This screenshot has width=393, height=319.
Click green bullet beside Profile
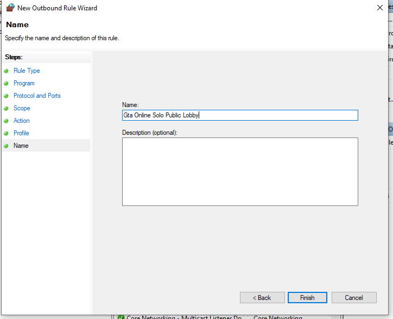7,133
